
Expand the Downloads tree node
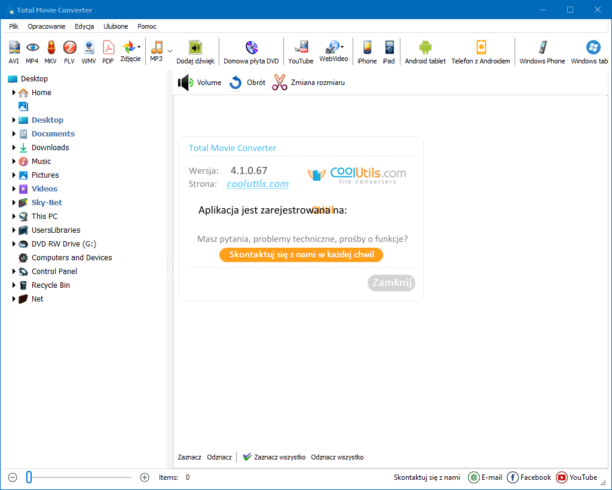pos(14,147)
